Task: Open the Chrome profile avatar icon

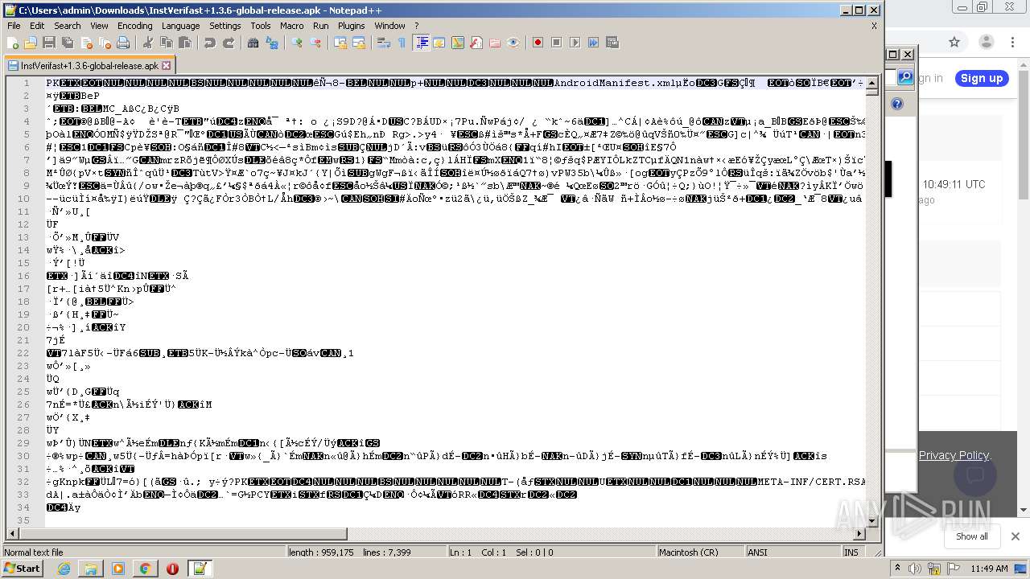Action: (986, 42)
